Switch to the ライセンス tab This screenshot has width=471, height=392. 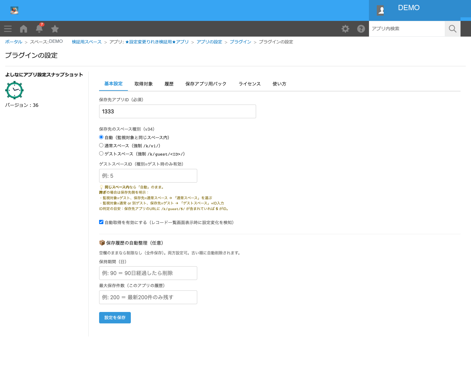[x=250, y=84]
